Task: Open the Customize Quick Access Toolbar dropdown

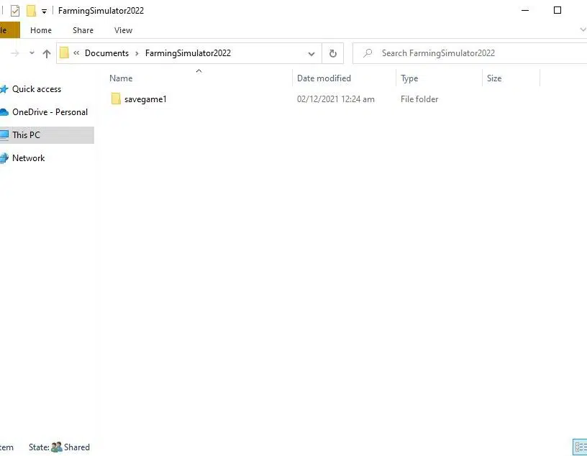Action: click(44, 12)
